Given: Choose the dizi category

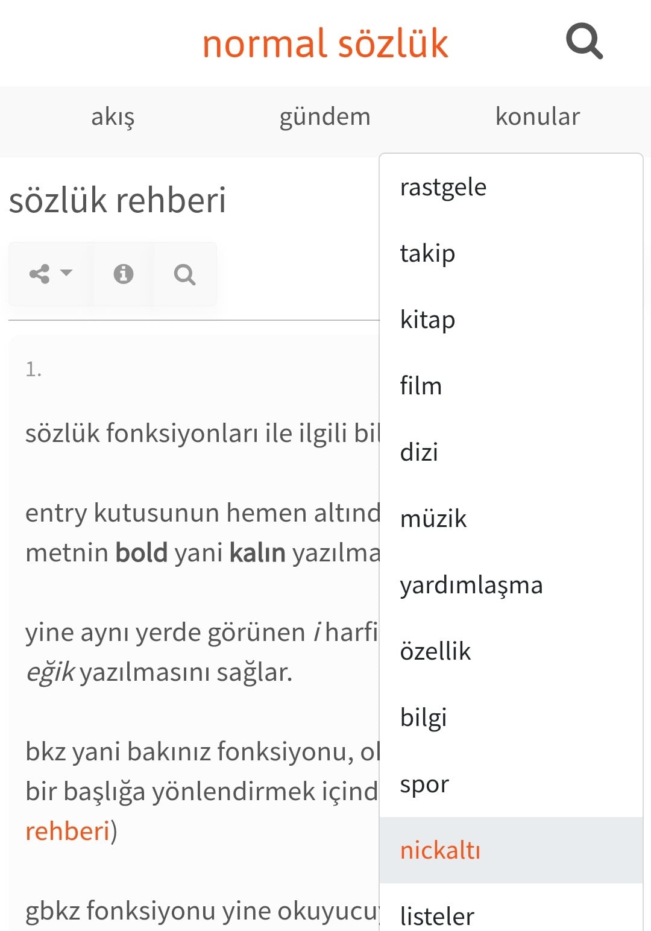Looking at the screenshot, I should pyautogui.click(x=511, y=452).
